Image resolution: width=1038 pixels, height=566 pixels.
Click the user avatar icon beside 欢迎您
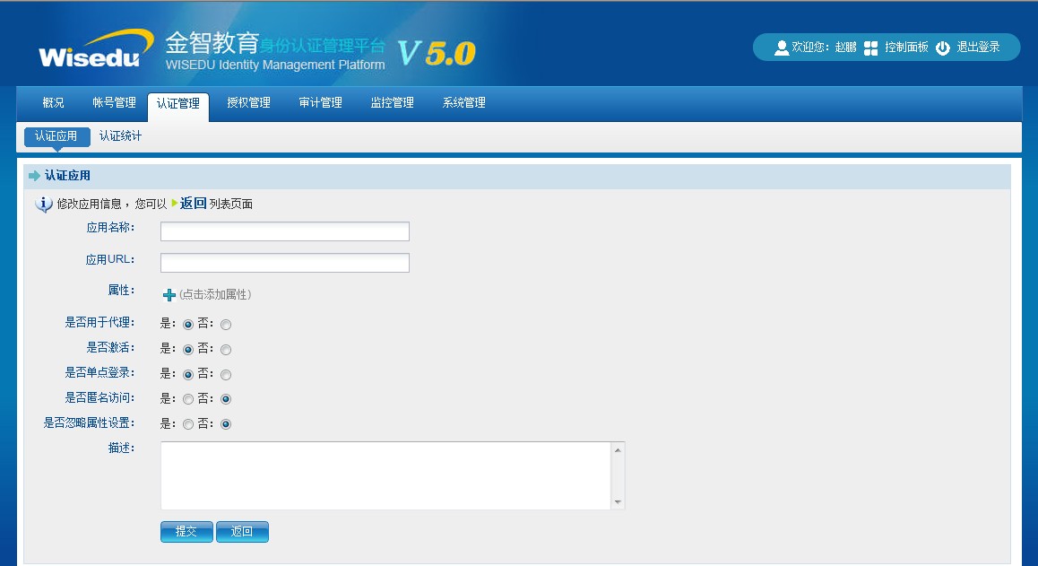click(x=782, y=48)
